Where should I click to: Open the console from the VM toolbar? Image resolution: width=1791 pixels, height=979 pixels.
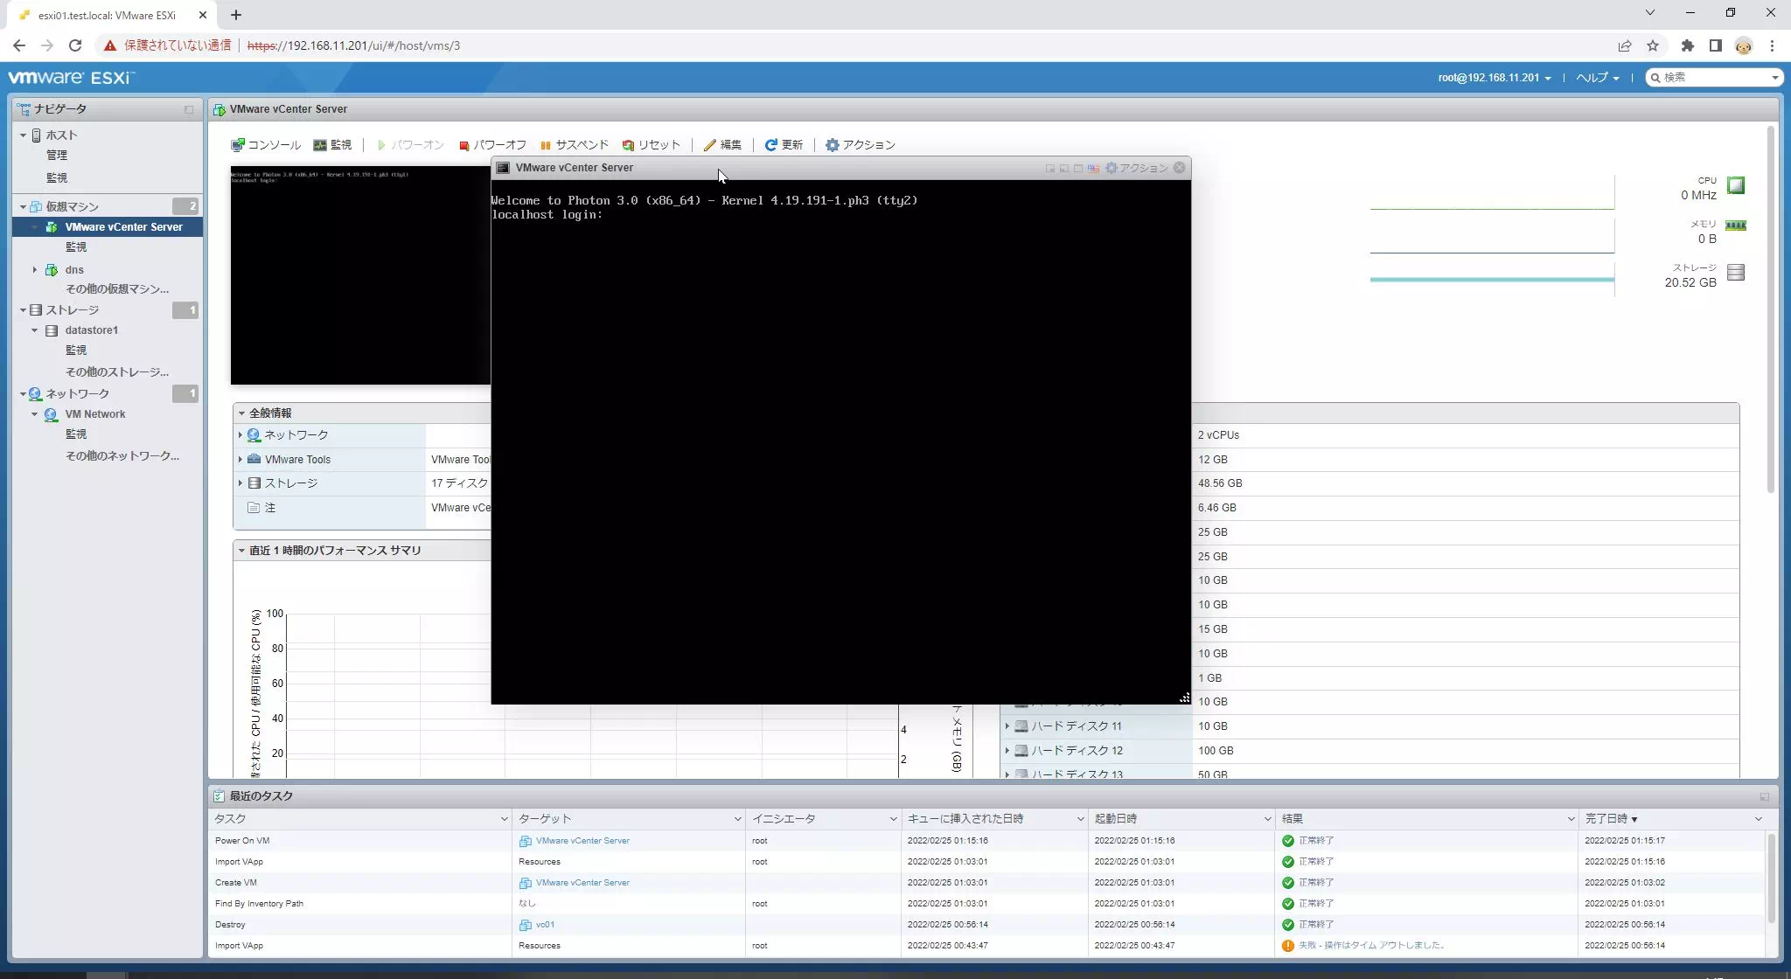click(266, 145)
